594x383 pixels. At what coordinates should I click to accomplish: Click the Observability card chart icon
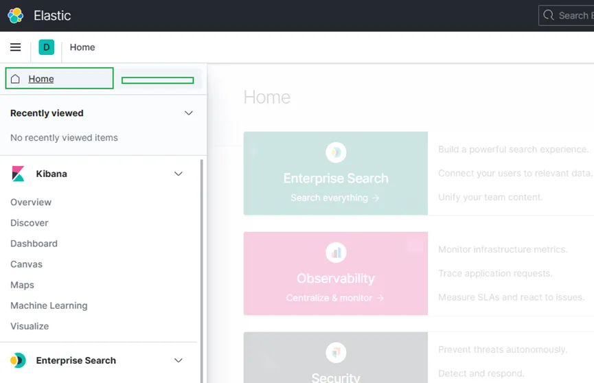click(336, 253)
